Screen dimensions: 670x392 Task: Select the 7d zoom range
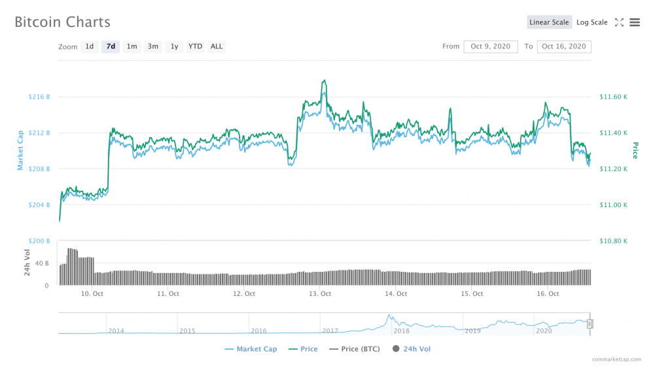pyautogui.click(x=111, y=46)
